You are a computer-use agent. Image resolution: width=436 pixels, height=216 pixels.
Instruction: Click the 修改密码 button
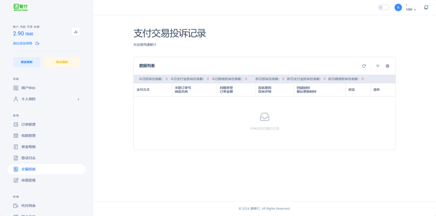(x=62, y=62)
